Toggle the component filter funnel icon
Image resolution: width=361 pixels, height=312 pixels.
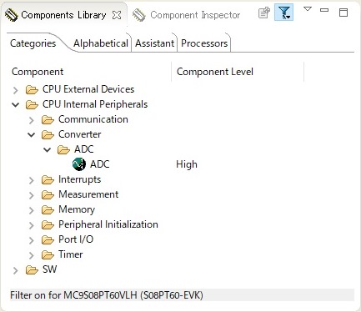pos(283,13)
